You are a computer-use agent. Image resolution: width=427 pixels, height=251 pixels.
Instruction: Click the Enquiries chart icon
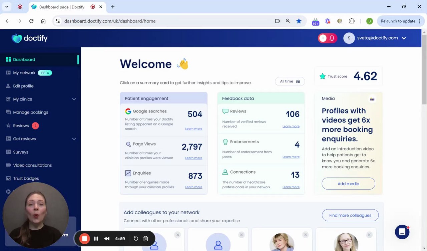click(128, 173)
